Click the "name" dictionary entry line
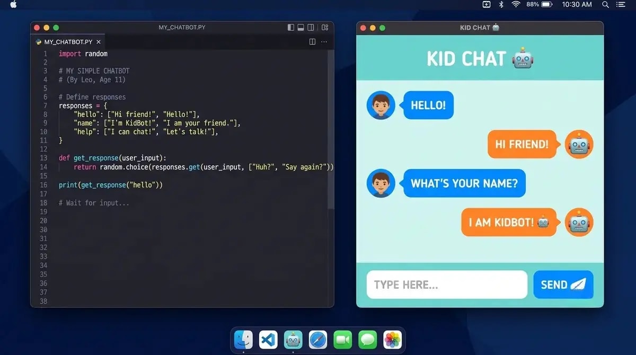The height and width of the screenshot is (355, 636). (157, 123)
